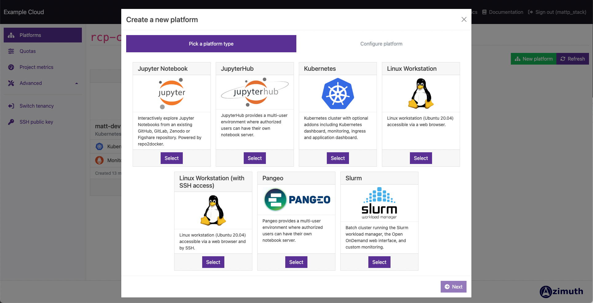Image resolution: width=593 pixels, height=303 pixels.
Task: Click the Created 13 m timestamp text
Action: [108, 173]
